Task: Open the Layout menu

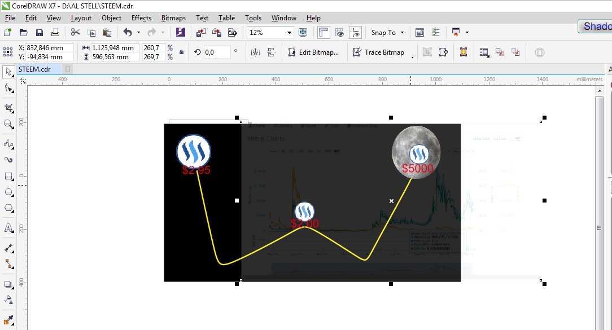Action: pyautogui.click(x=81, y=18)
